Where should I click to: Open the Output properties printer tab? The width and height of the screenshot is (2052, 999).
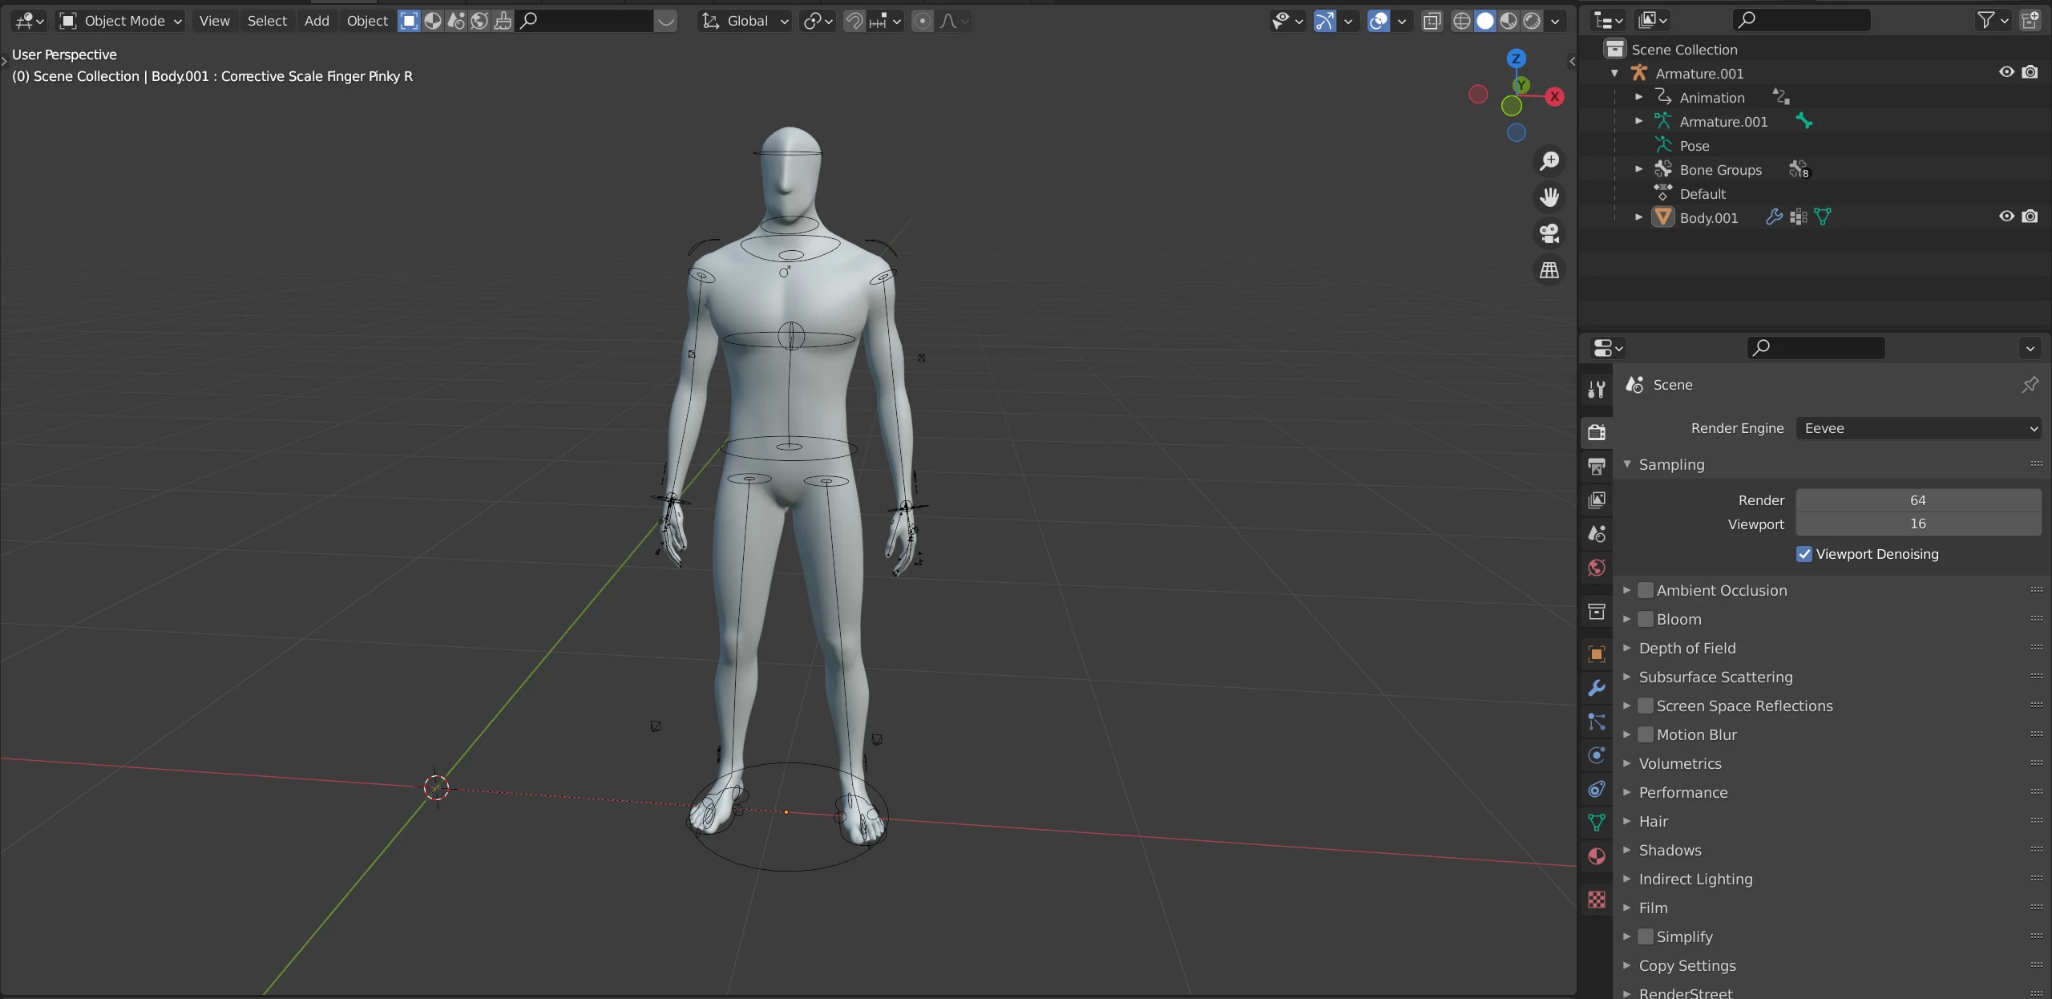1596,466
